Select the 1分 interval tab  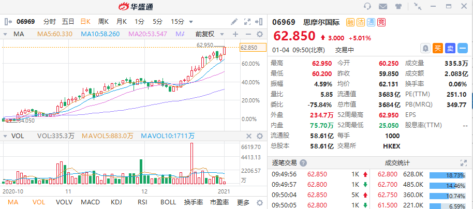coord(139,21)
